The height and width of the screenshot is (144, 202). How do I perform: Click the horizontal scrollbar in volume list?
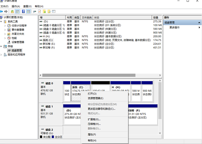[89, 75]
